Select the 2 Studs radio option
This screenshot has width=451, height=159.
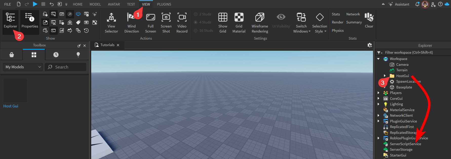pyautogui.click(x=196, y=14)
